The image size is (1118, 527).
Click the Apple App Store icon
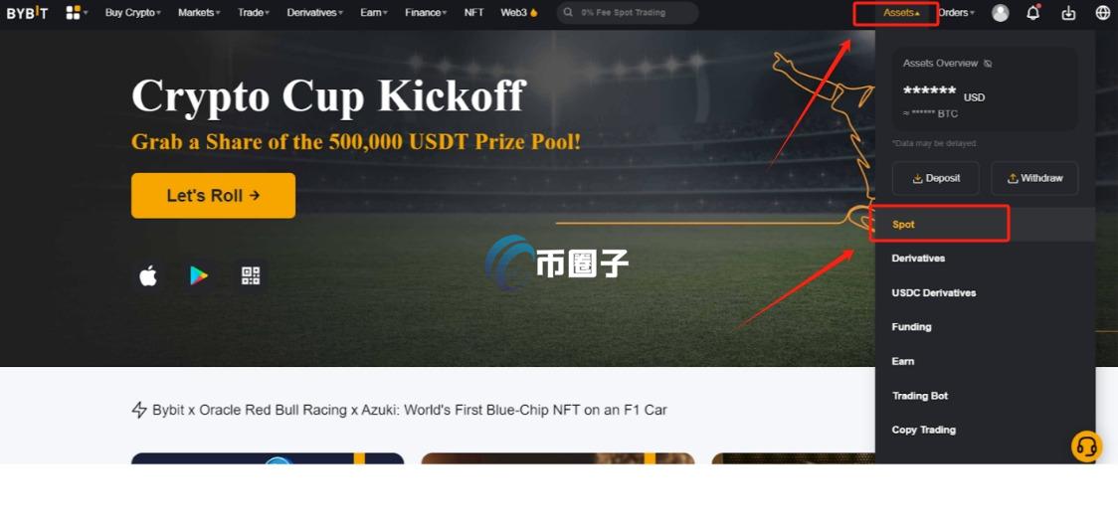pyautogui.click(x=148, y=276)
